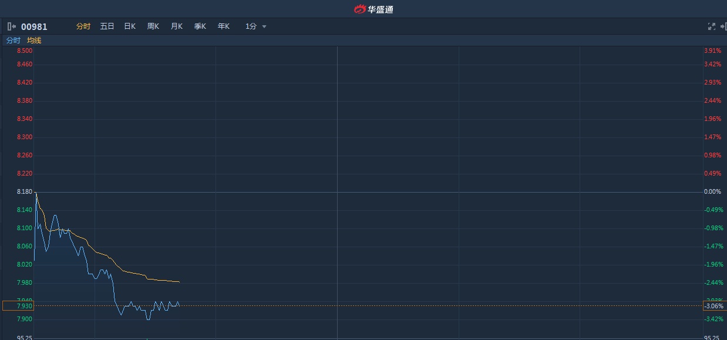Open the 年K yearly chart view
Image resolution: width=727 pixels, height=340 pixels.
224,26
